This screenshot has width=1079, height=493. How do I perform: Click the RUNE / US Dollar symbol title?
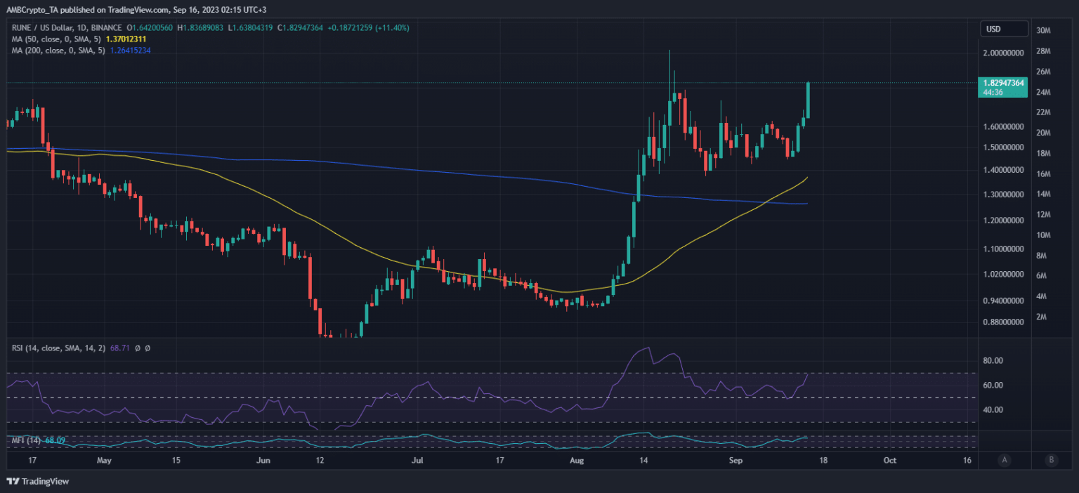pos(44,27)
